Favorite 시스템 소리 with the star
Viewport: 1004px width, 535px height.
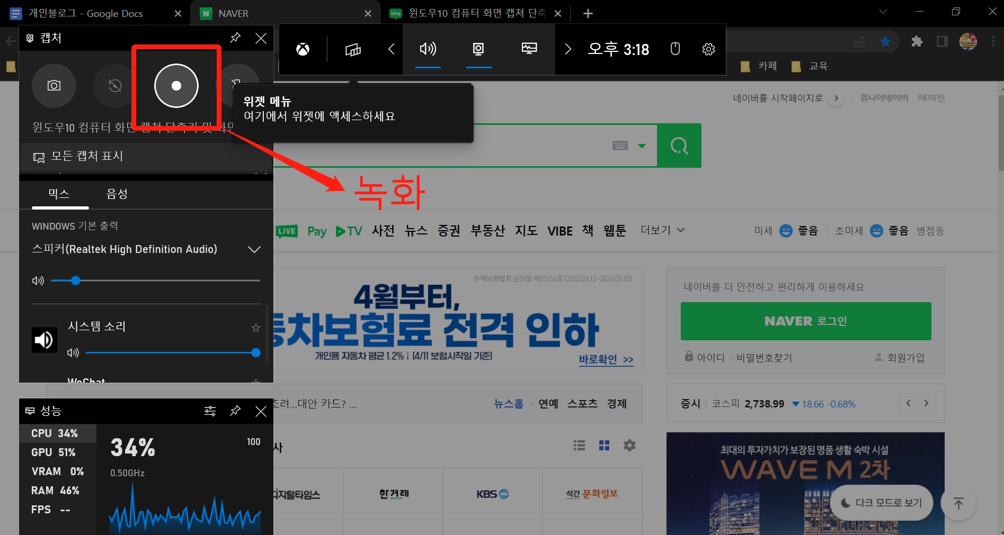click(256, 328)
